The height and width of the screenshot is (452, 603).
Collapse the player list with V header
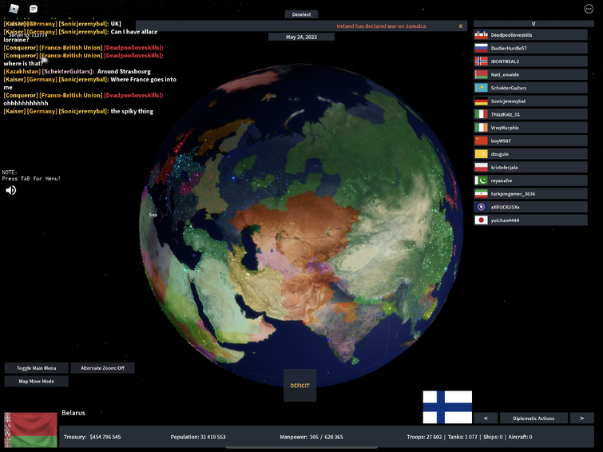(534, 24)
